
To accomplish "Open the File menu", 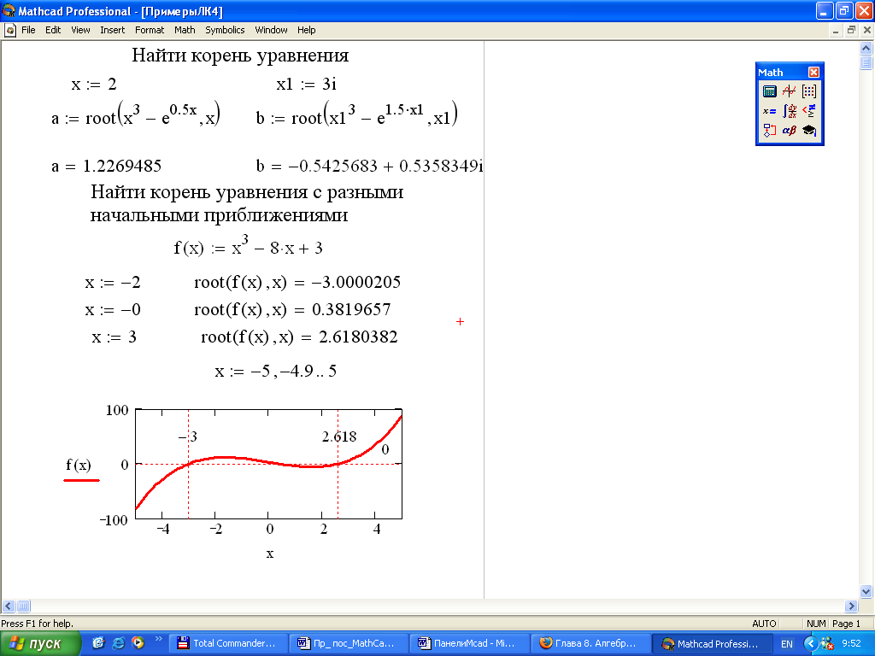I will [x=28, y=30].
